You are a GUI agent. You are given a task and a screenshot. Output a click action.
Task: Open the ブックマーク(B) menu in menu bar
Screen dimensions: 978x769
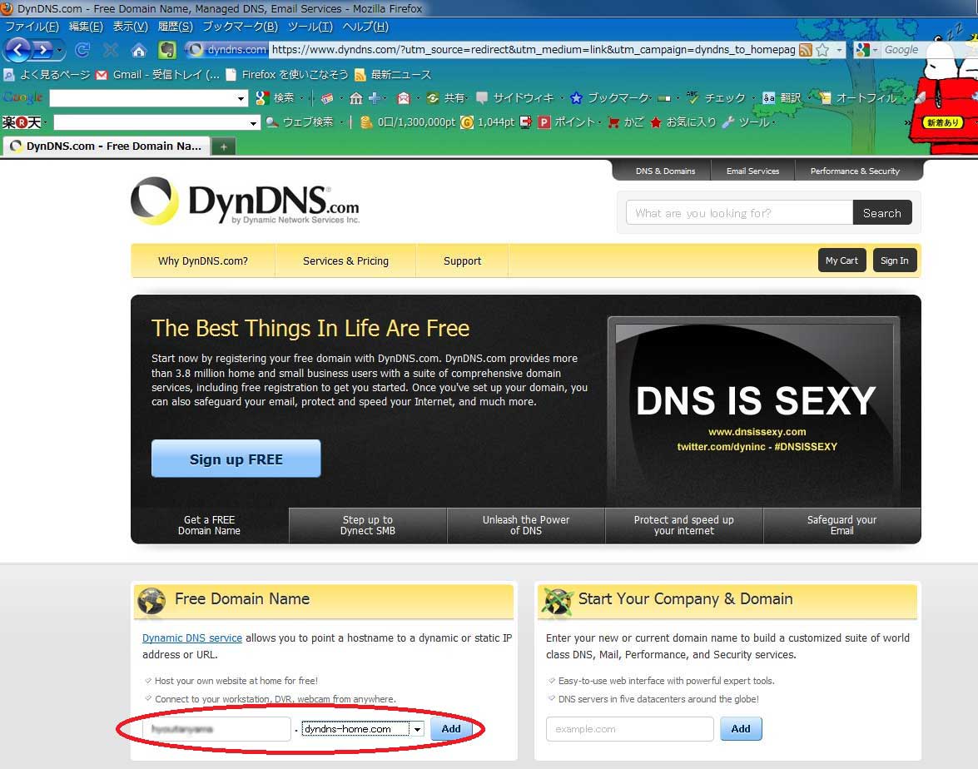tap(240, 27)
